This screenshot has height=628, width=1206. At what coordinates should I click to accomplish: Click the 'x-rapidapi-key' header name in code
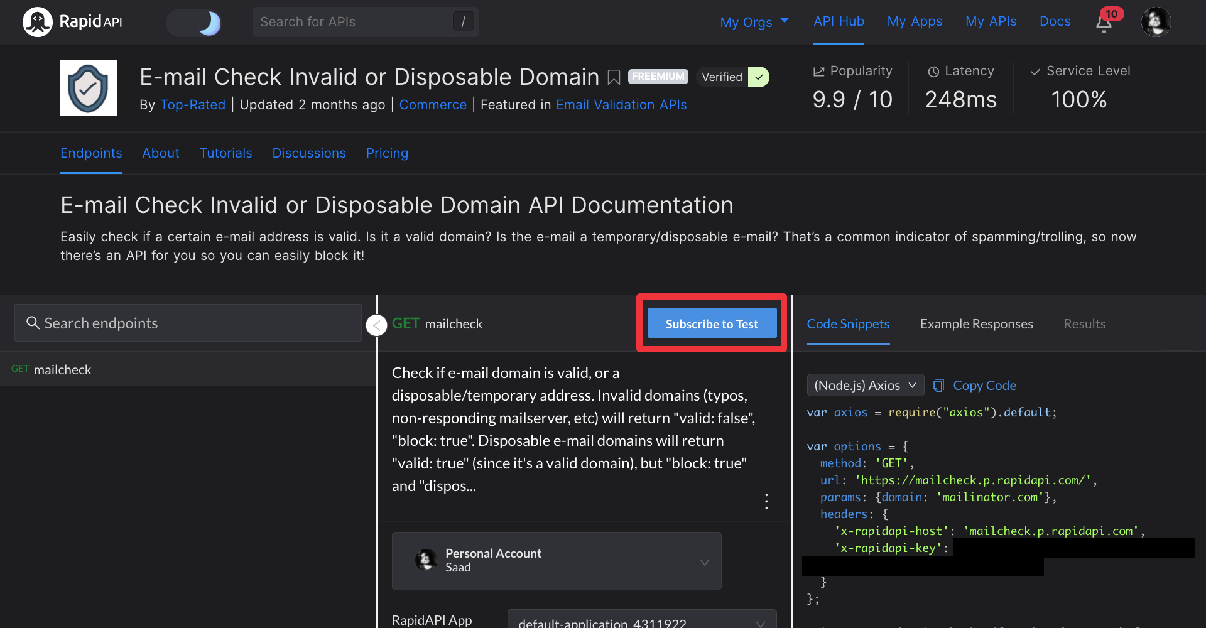tap(888, 548)
